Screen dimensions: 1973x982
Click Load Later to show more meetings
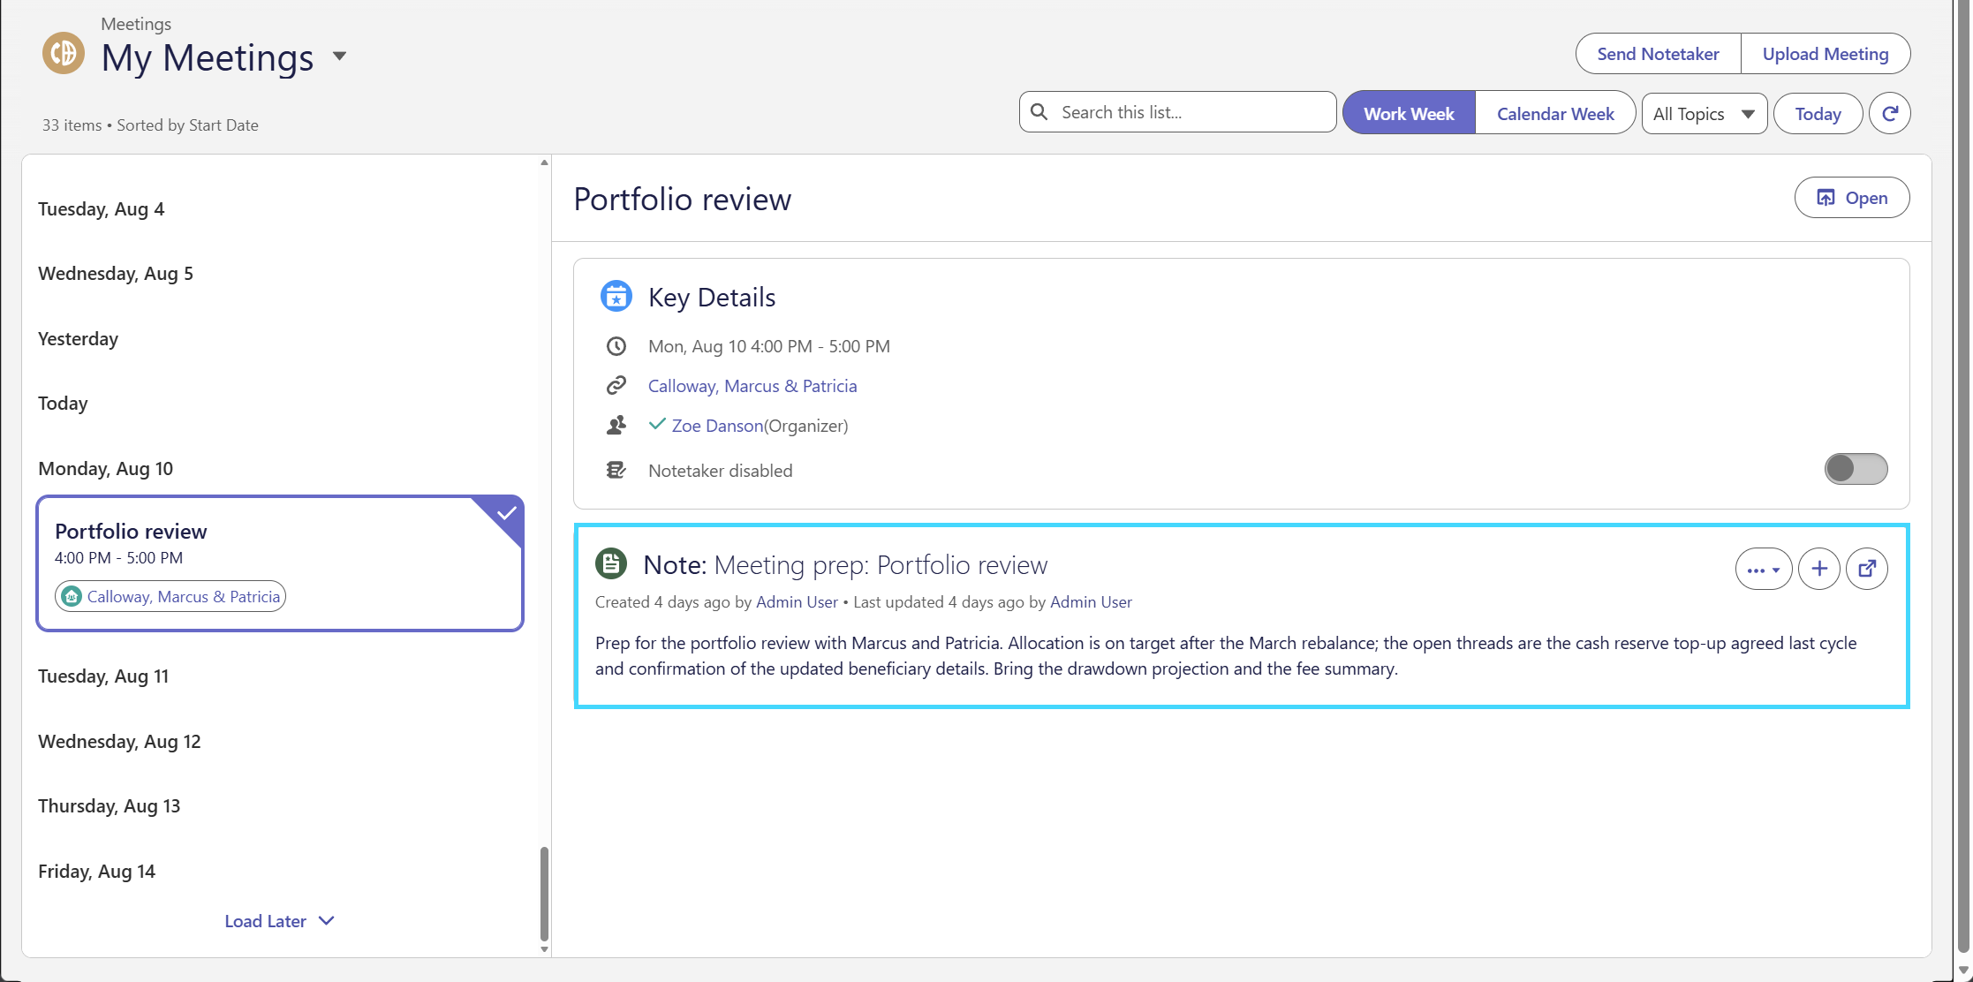pyautogui.click(x=279, y=921)
